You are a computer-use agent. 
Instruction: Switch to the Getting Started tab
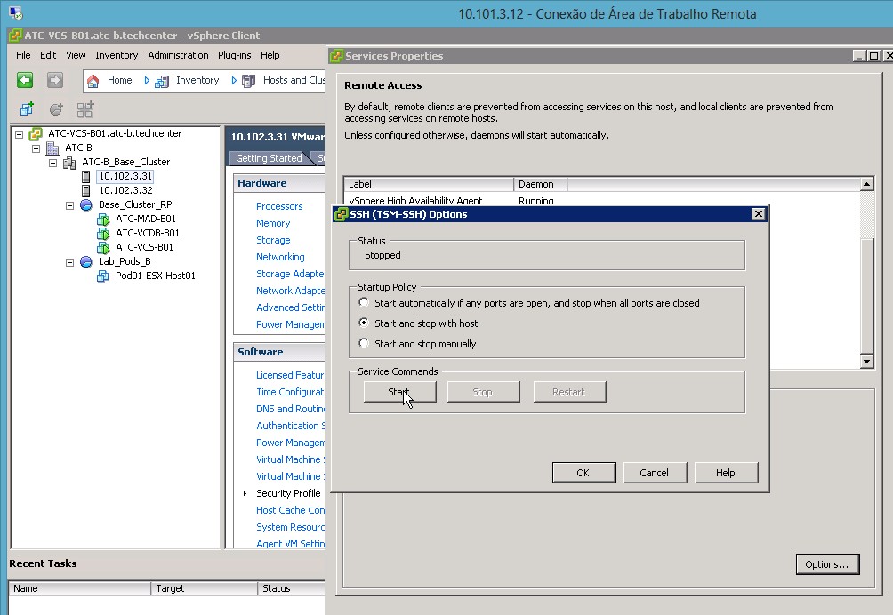pyautogui.click(x=268, y=158)
